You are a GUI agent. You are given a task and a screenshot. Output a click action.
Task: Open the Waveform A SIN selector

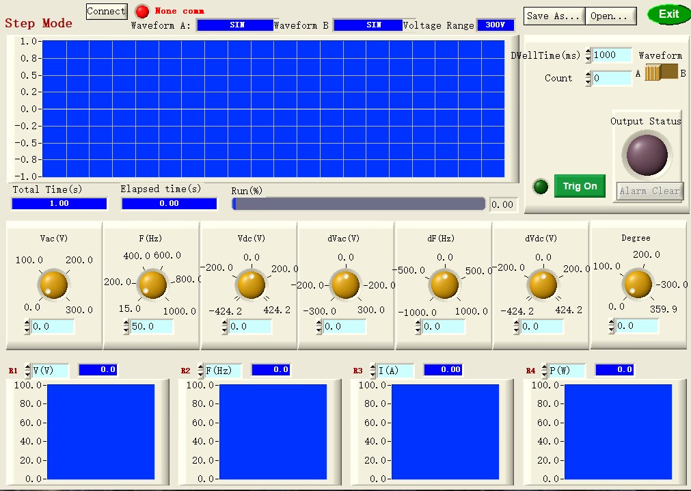[235, 25]
